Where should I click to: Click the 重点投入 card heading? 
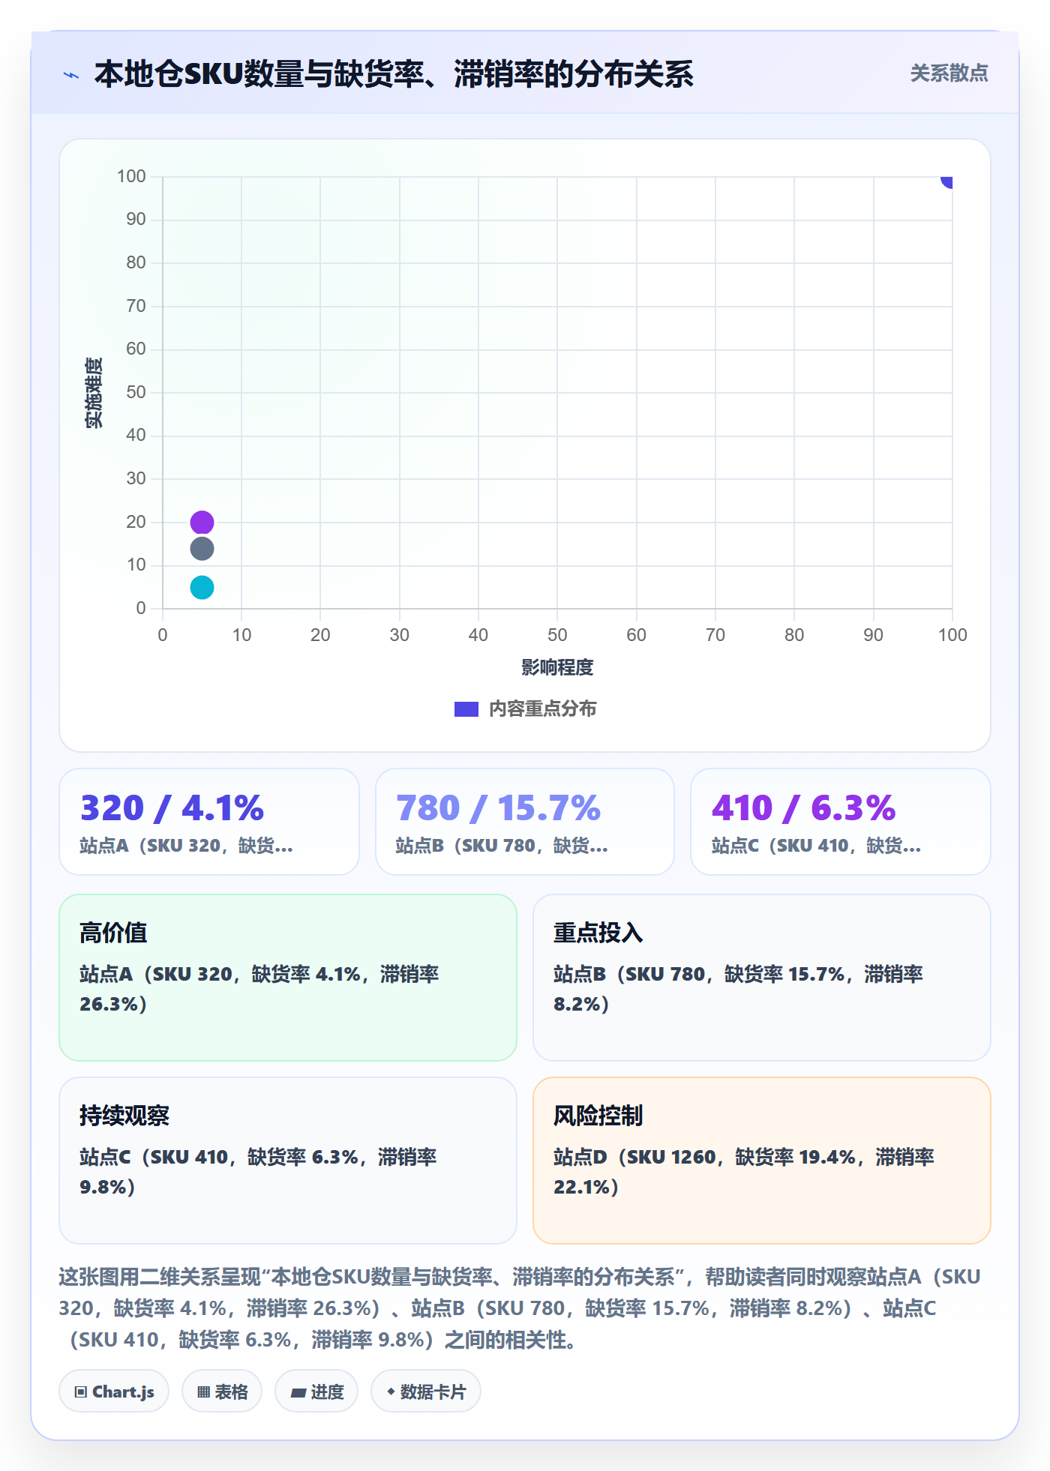(x=598, y=933)
